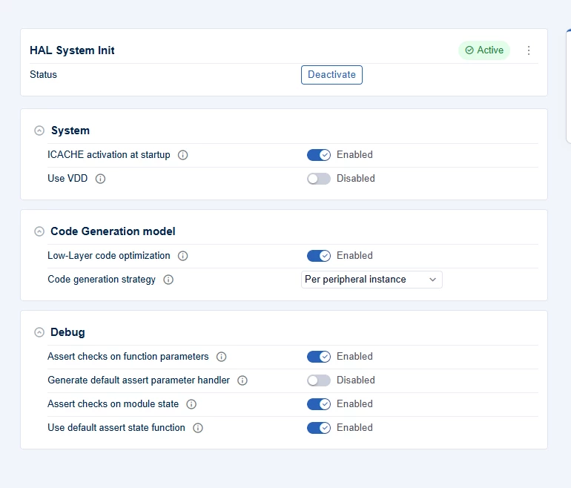Toggle Assert checks on module state
Screen dimensions: 571x488
click(x=319, y=404)
